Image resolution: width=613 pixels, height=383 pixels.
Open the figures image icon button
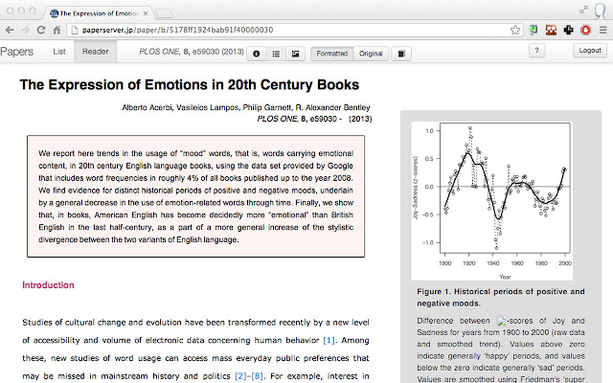click(296, 54)
